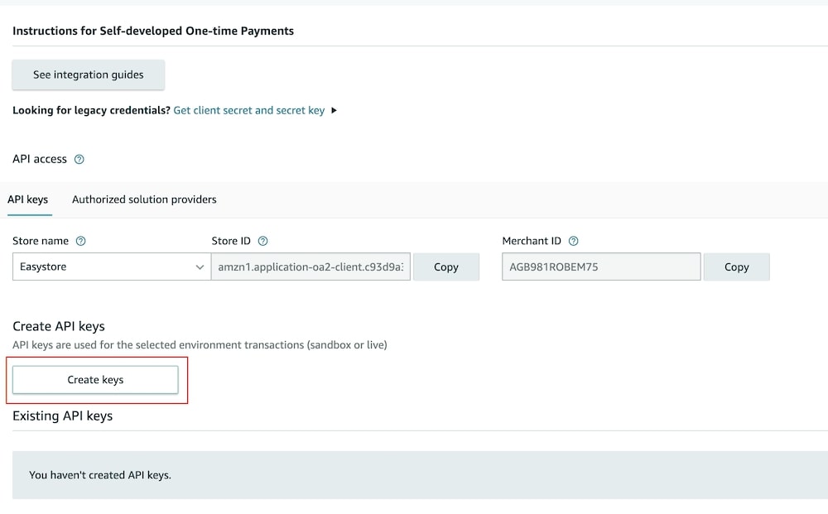
Task: Copy the Merchant ID value
Action: click(736, 267)
